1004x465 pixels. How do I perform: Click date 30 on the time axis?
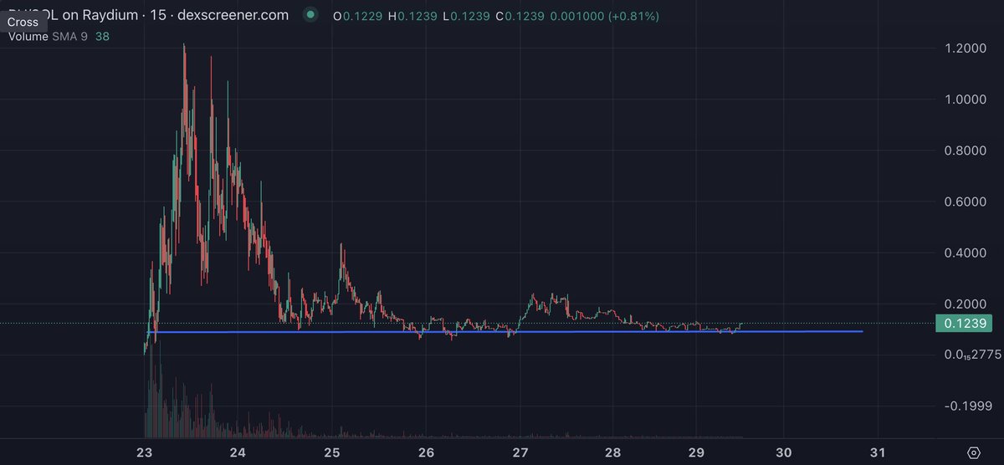click(x=784, y=452)
